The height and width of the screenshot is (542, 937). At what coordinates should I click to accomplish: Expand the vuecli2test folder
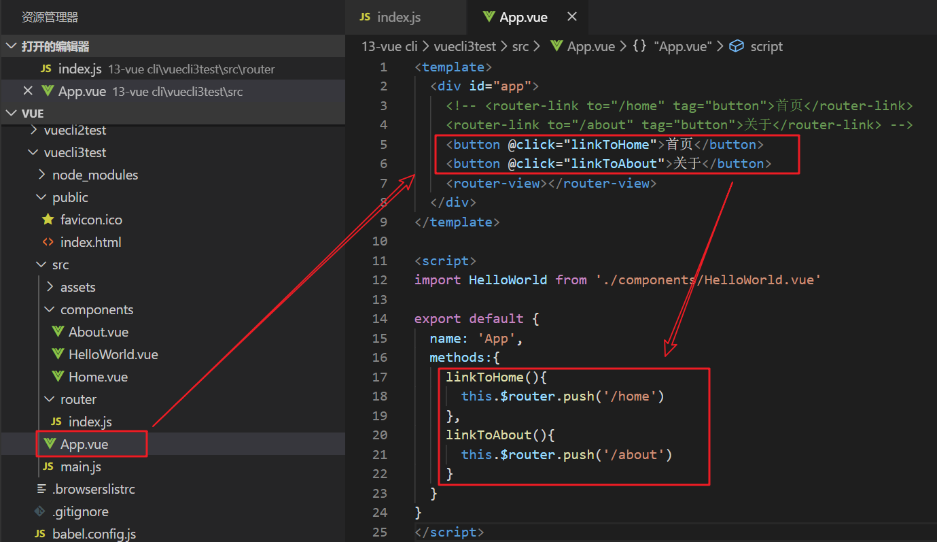pos(35,130)
